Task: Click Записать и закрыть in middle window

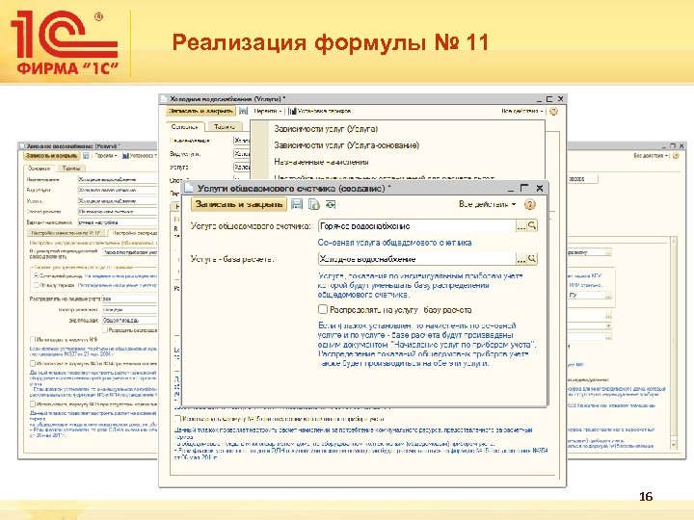Action: [x=200, y=111]
